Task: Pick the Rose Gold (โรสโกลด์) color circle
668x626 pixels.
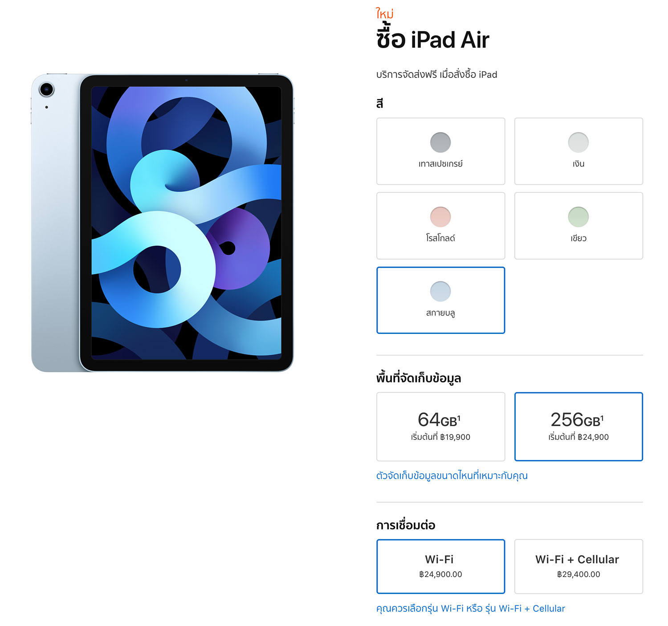Action: 440,217
